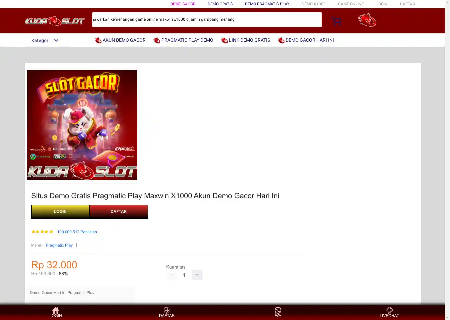Open WhatsApp via the WA icon

(278, 312)
